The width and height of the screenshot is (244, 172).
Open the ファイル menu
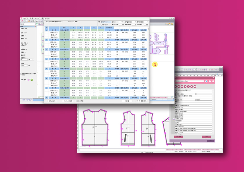click(x=25, y=18)
